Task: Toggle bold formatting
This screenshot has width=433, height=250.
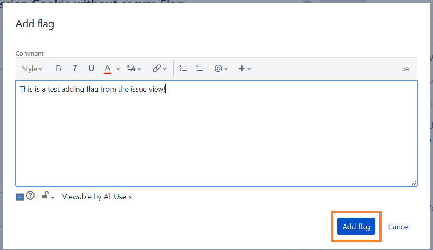Action: point(58,68)
